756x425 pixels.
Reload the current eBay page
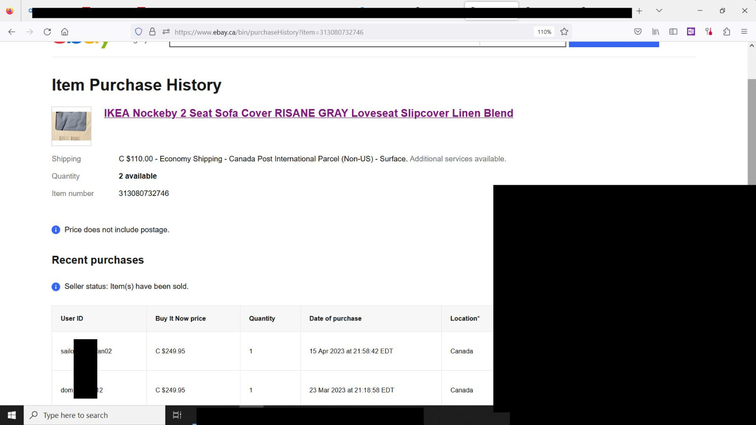coord(47,32)
